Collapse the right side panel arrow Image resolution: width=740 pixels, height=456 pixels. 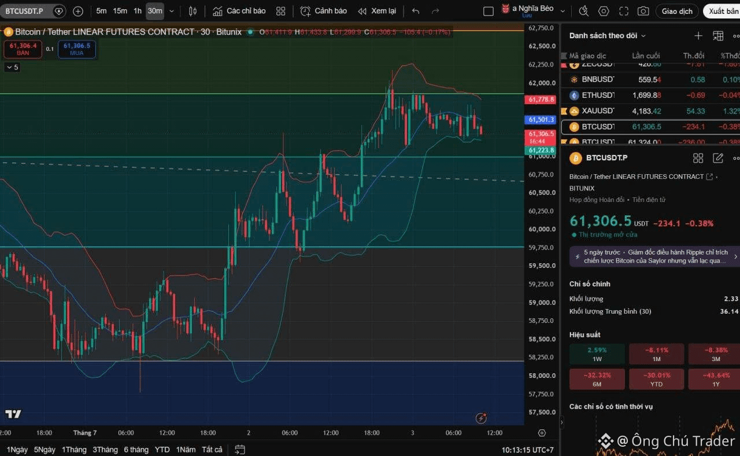pos(561,423)
